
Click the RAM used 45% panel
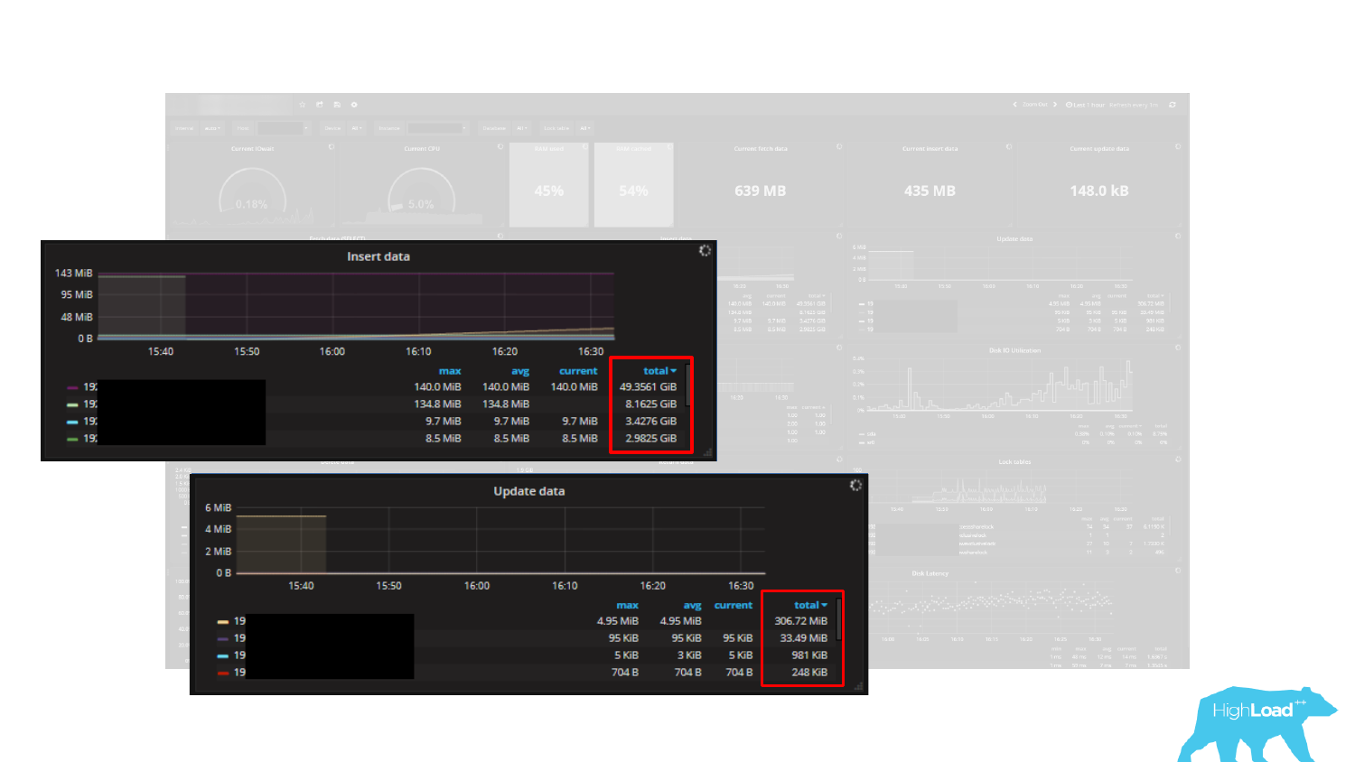pos(549,185)
